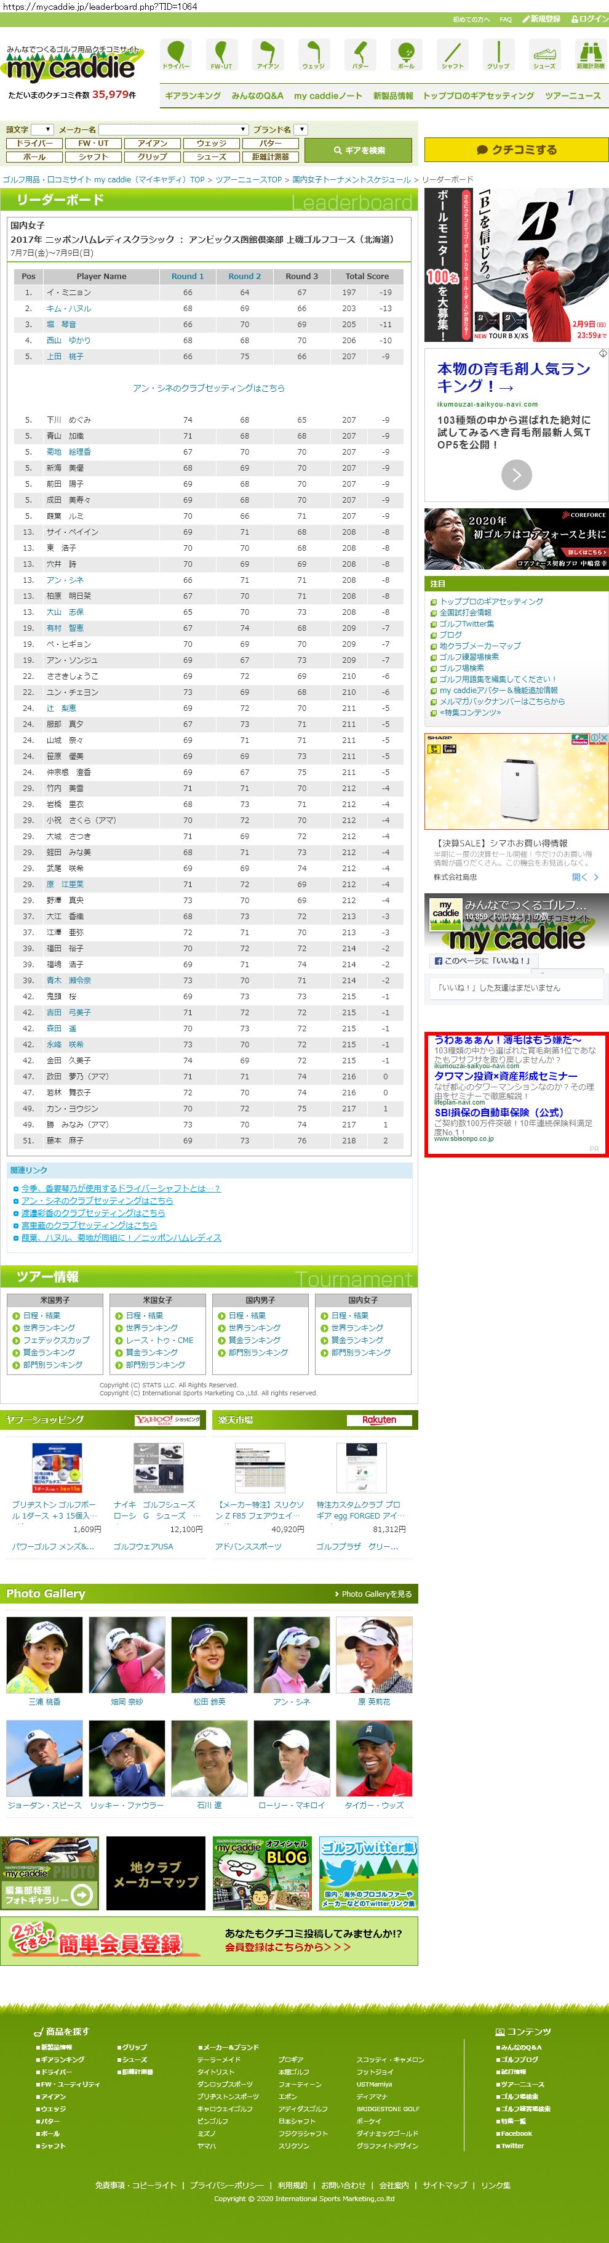609x2243 pixels.
Task: Open the FW·UT club category icon
Action: [222, 55]
